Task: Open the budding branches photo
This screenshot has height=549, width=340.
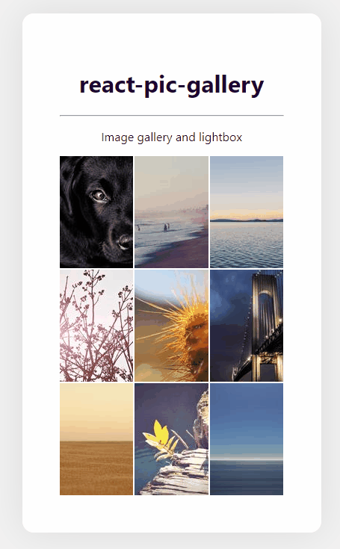Action: coord(96,326)
